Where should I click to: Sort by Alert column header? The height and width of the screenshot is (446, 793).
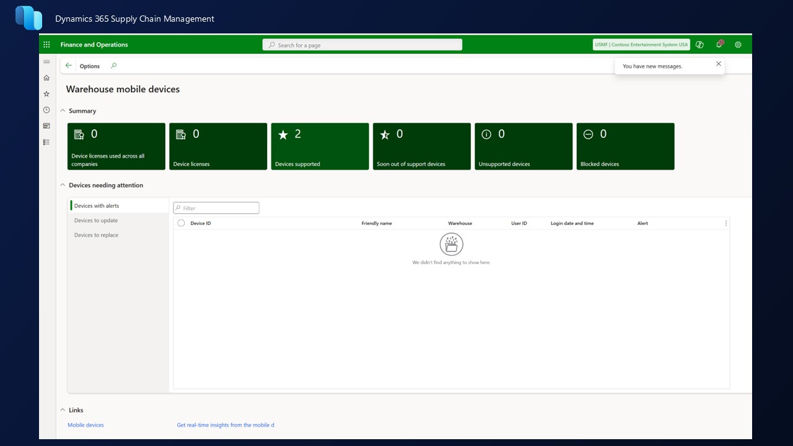643,223
